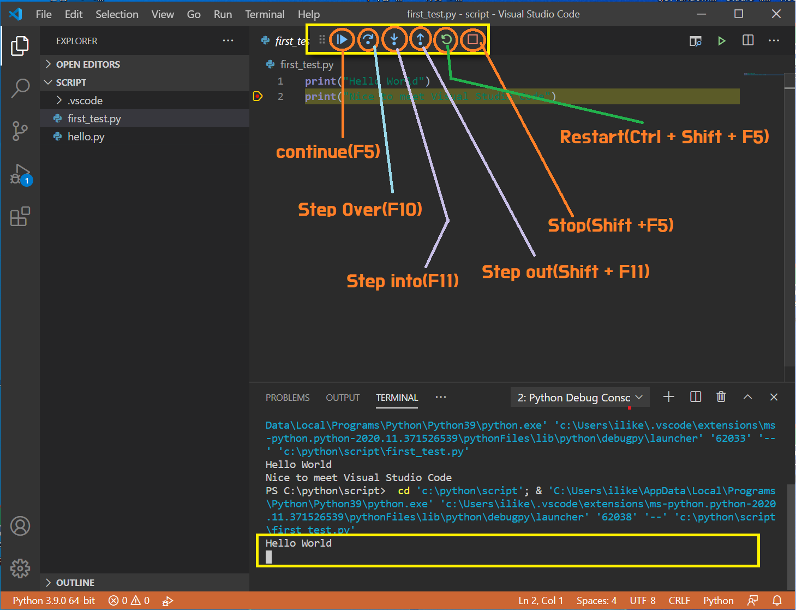Click the Continue debug button
The height and width of the screenshot is (610, 796).
pyautogui.click(x=342, y=39)
